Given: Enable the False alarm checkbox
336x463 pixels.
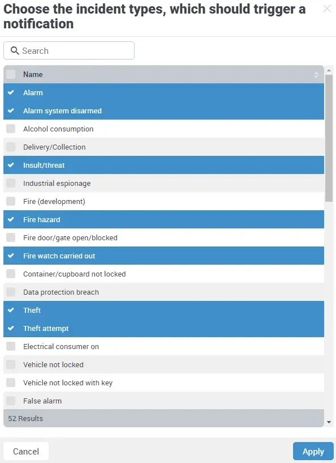Looking at the screenshot, I should click(10, 401).
